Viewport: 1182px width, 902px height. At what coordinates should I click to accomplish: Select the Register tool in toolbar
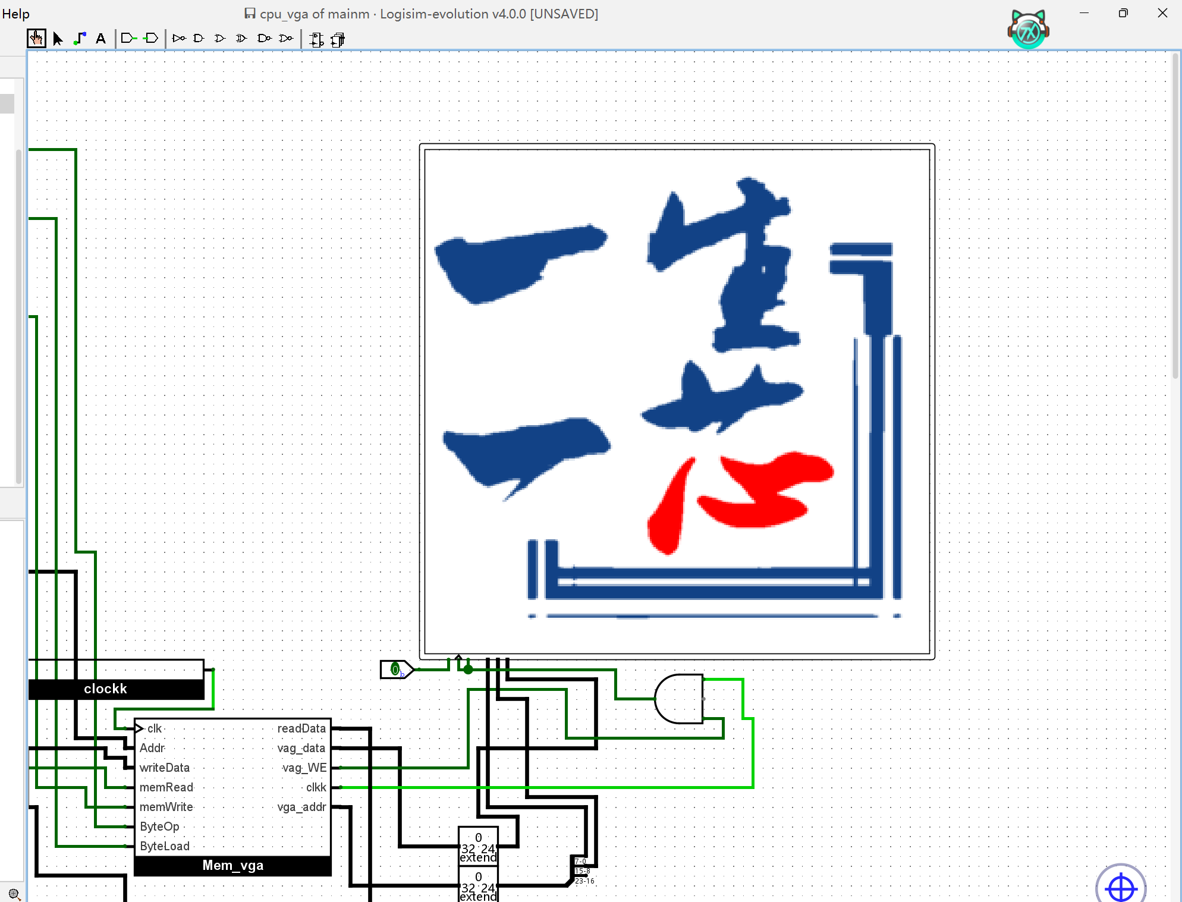[x=338, y=39]
